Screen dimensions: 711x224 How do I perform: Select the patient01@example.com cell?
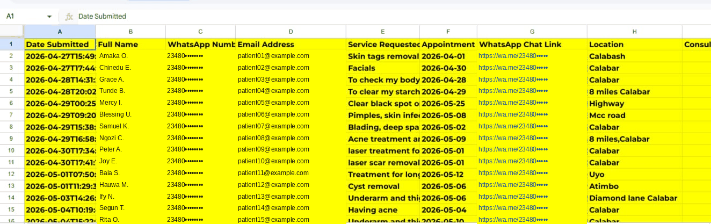click(x=291, y=56)
